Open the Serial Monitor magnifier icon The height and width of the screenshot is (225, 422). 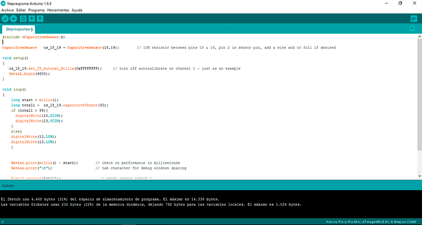414,19
